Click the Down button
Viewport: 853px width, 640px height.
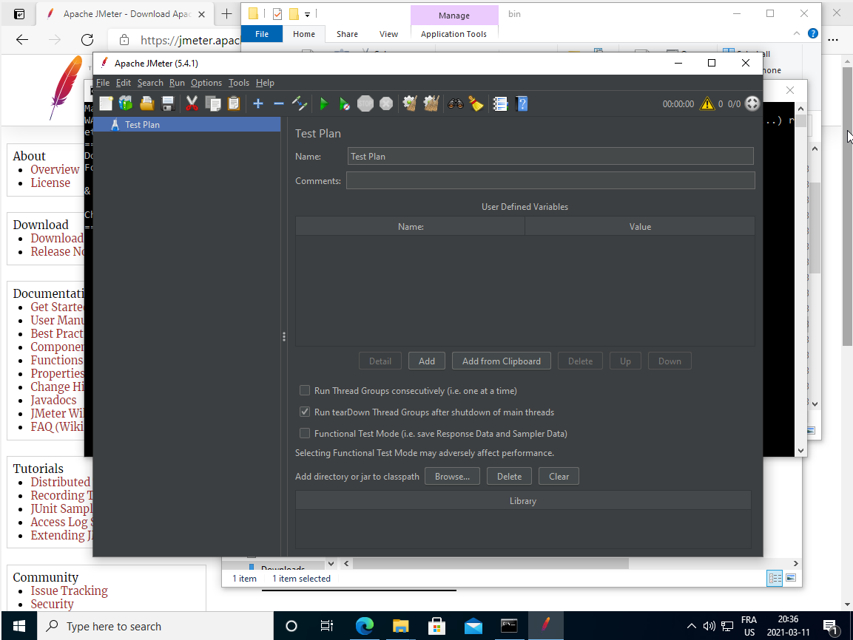(670, 361)
